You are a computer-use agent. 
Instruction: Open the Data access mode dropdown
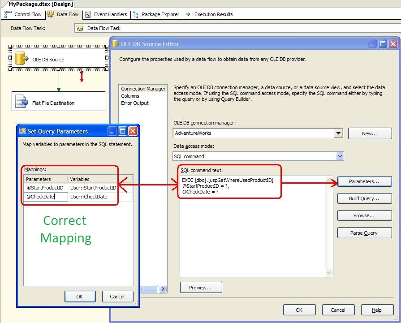(339, 156)
